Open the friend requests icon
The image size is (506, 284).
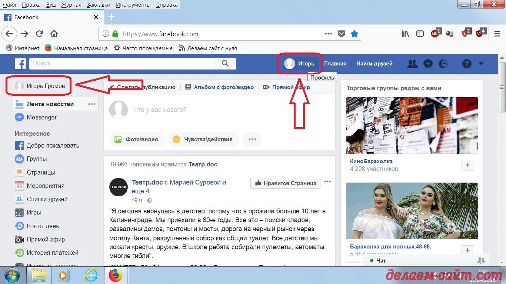[412, 64]
